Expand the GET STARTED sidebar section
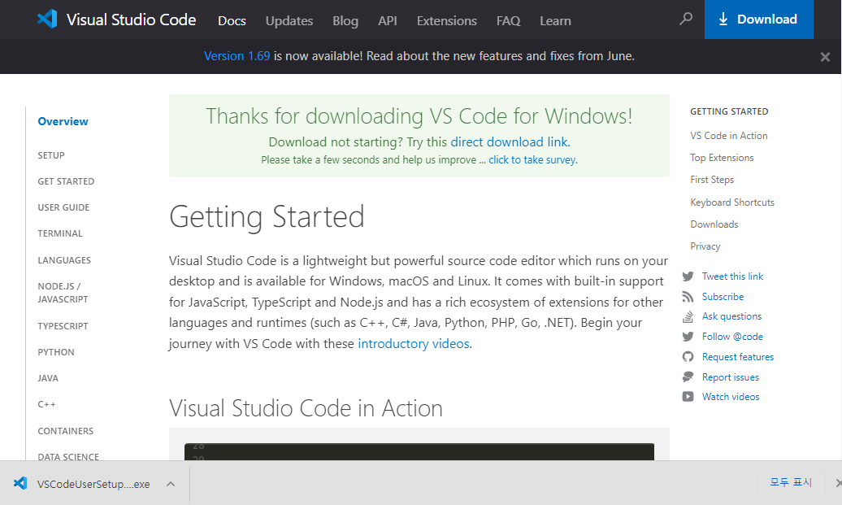The width and height of the screenshot is (842, 505). click(66, 181)
